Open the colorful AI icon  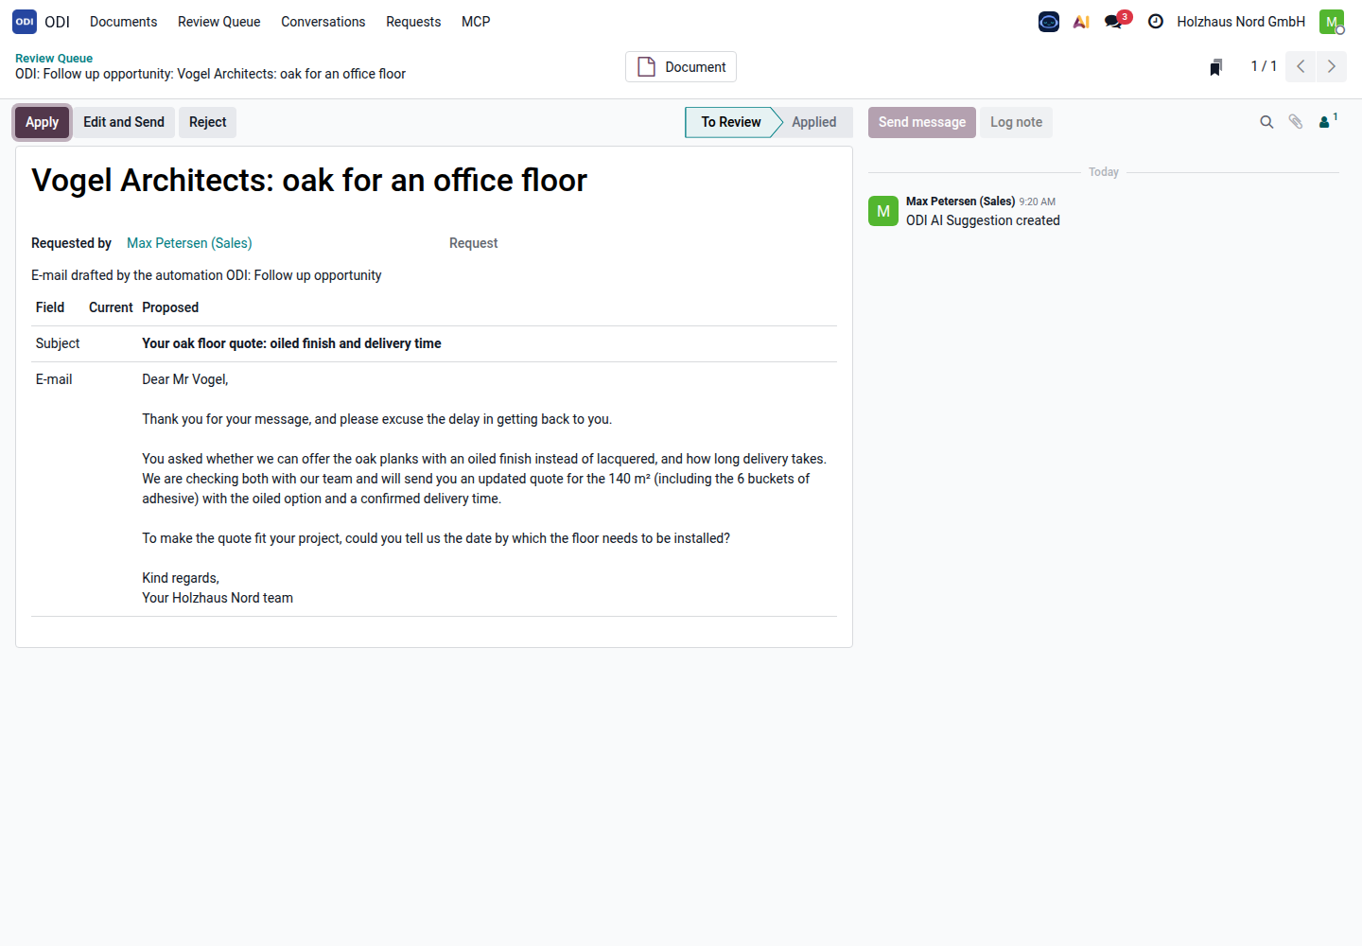(1081, 22)
